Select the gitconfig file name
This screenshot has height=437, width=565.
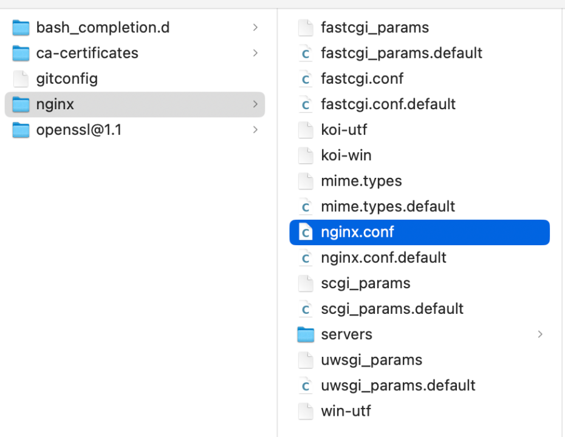click(x=67, y=79)
